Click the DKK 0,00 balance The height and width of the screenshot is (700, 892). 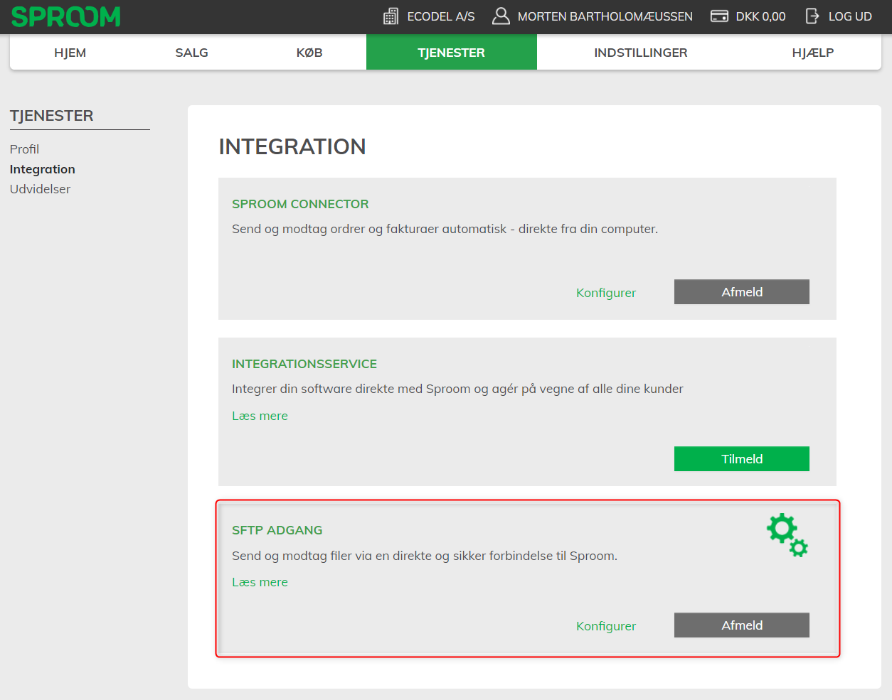[761, 16]
